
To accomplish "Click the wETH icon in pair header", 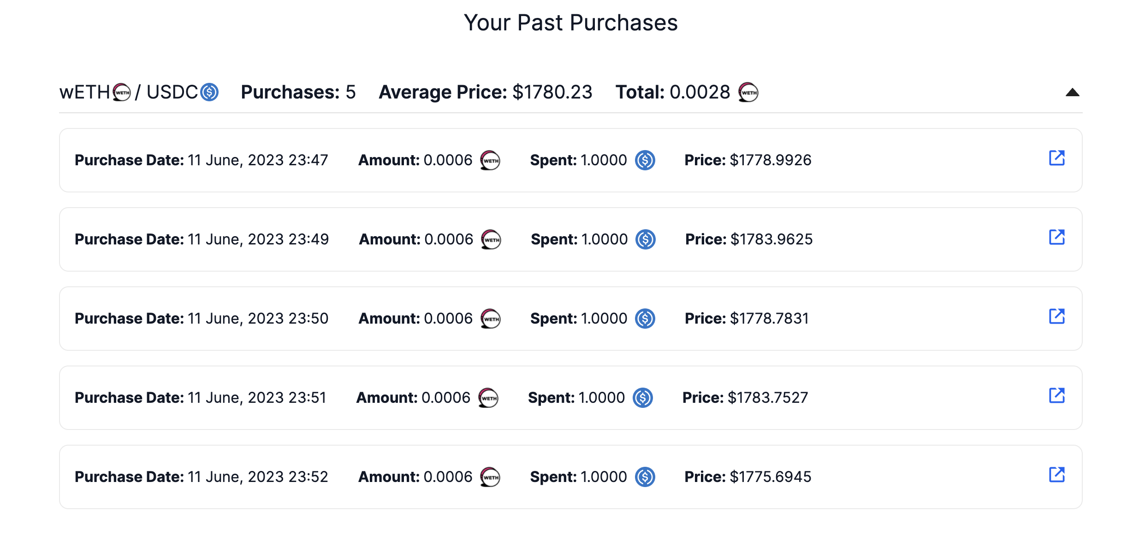I will click(x=122, y=92).
